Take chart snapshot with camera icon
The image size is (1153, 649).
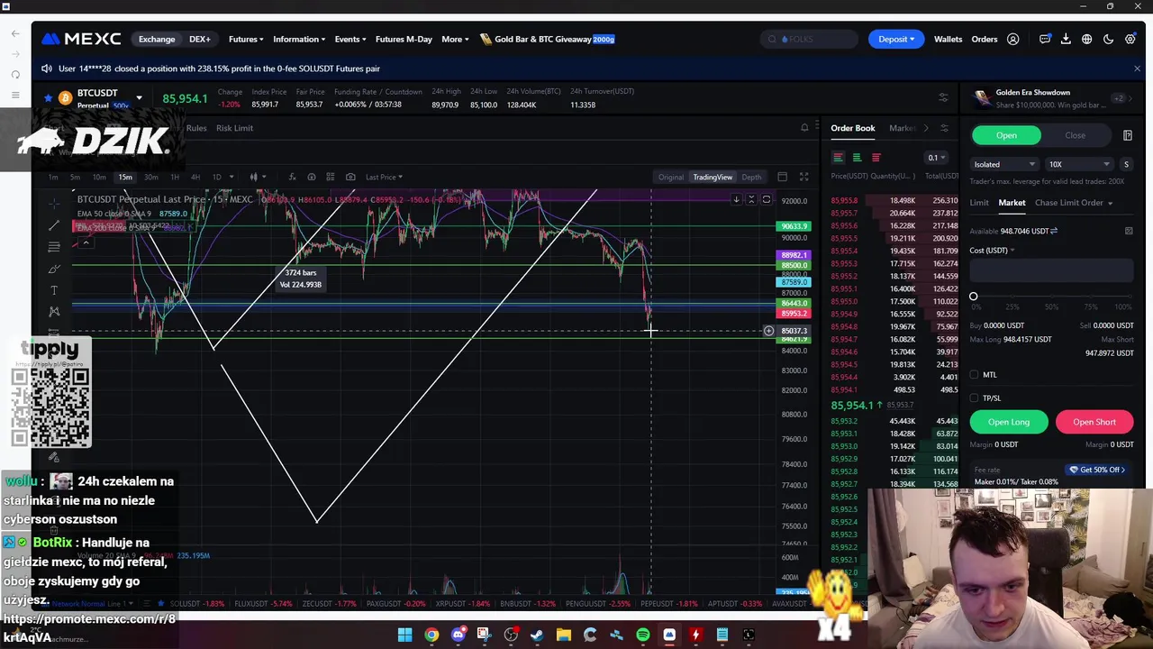point(350,177)
